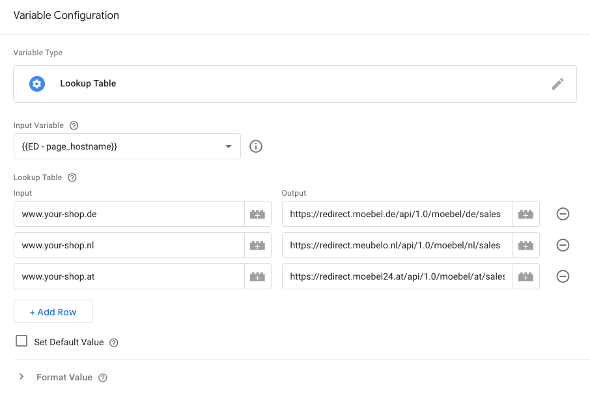Screen dimensions: 590x394
Task: Edit the www.your-shop.de input field
Action: click(x=129, y=214)
